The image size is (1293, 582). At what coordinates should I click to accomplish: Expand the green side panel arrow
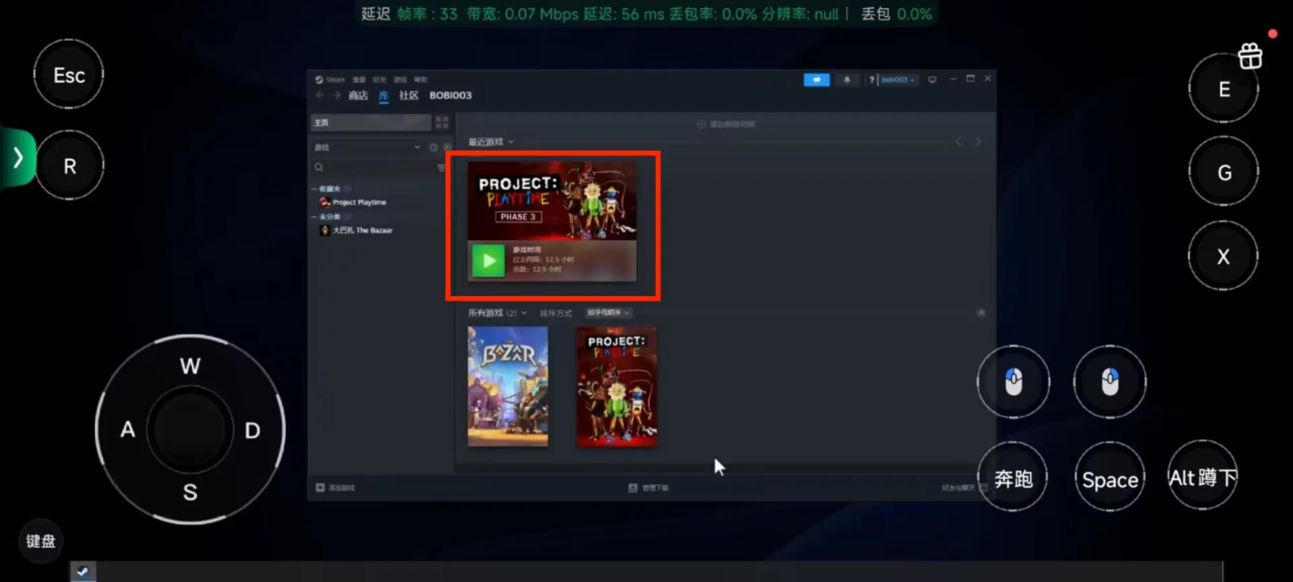tap(18, 158)
